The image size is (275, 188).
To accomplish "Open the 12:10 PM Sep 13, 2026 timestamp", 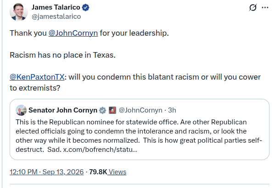I will (x=47, y=172).
